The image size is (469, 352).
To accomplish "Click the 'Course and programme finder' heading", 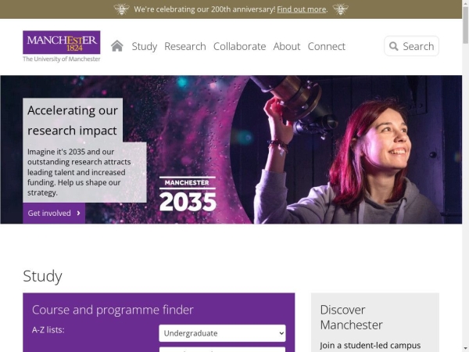I will click(113, 310).
